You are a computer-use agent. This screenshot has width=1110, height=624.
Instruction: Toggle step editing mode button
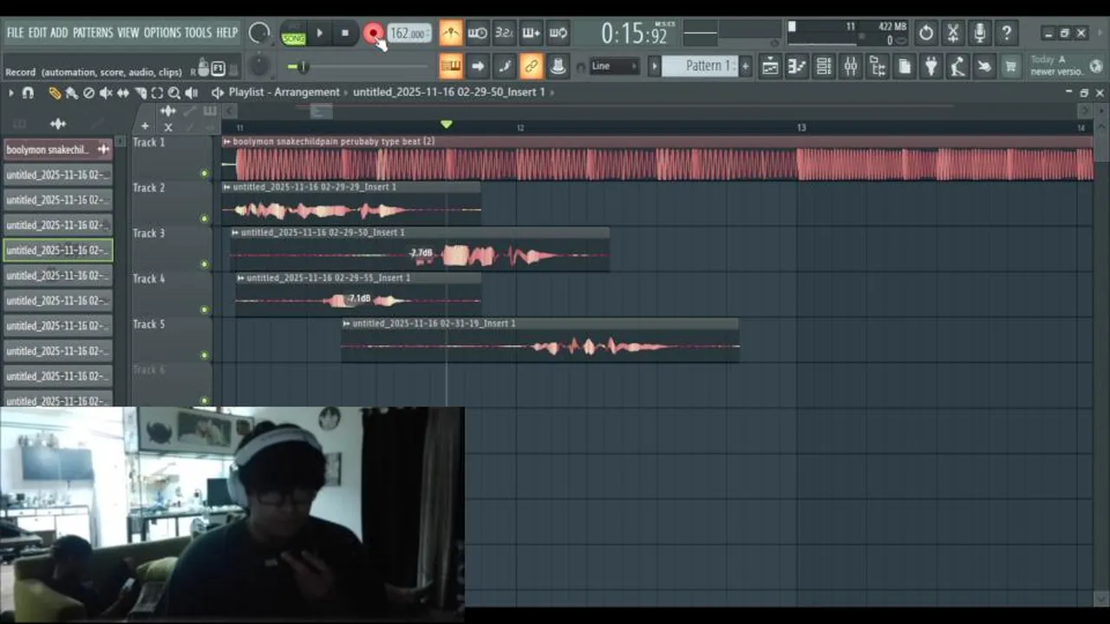504,66
